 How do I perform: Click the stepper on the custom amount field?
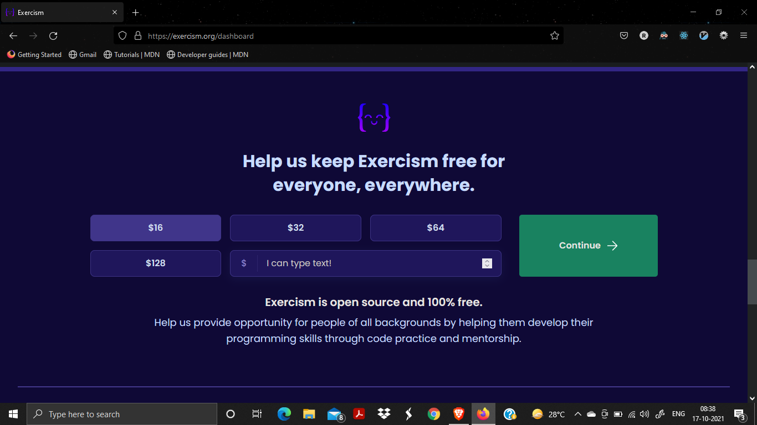487,263
